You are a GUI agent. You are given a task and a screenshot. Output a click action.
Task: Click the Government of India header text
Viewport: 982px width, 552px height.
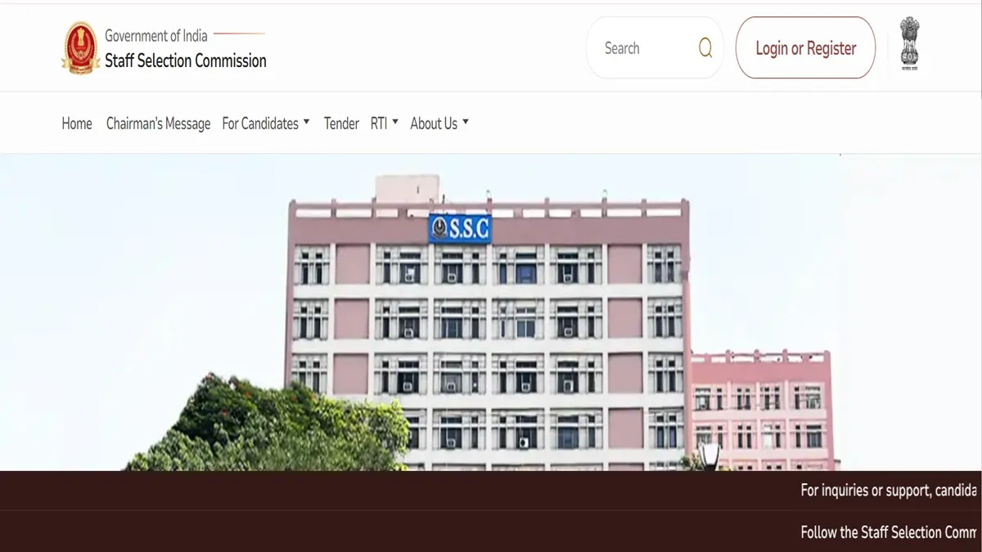(x=156, y=35)
